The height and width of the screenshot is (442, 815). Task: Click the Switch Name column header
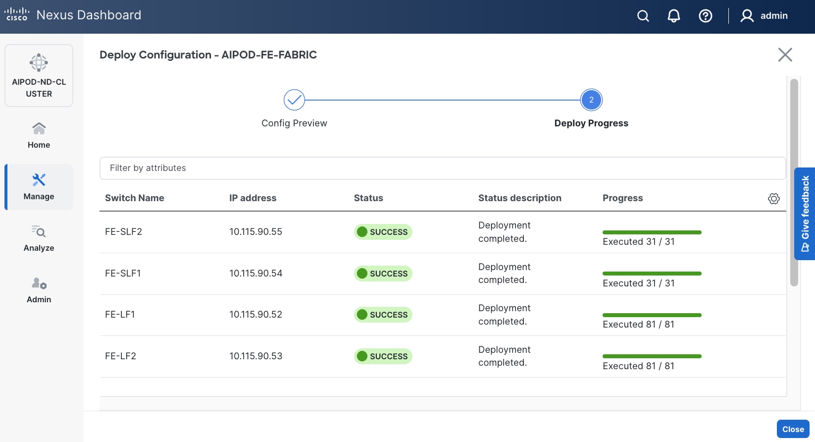tap(134, 198)
